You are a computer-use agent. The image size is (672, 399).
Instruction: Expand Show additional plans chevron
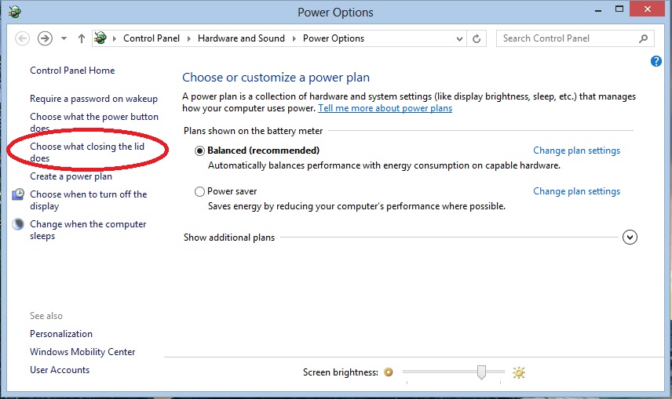coord(630,238)
